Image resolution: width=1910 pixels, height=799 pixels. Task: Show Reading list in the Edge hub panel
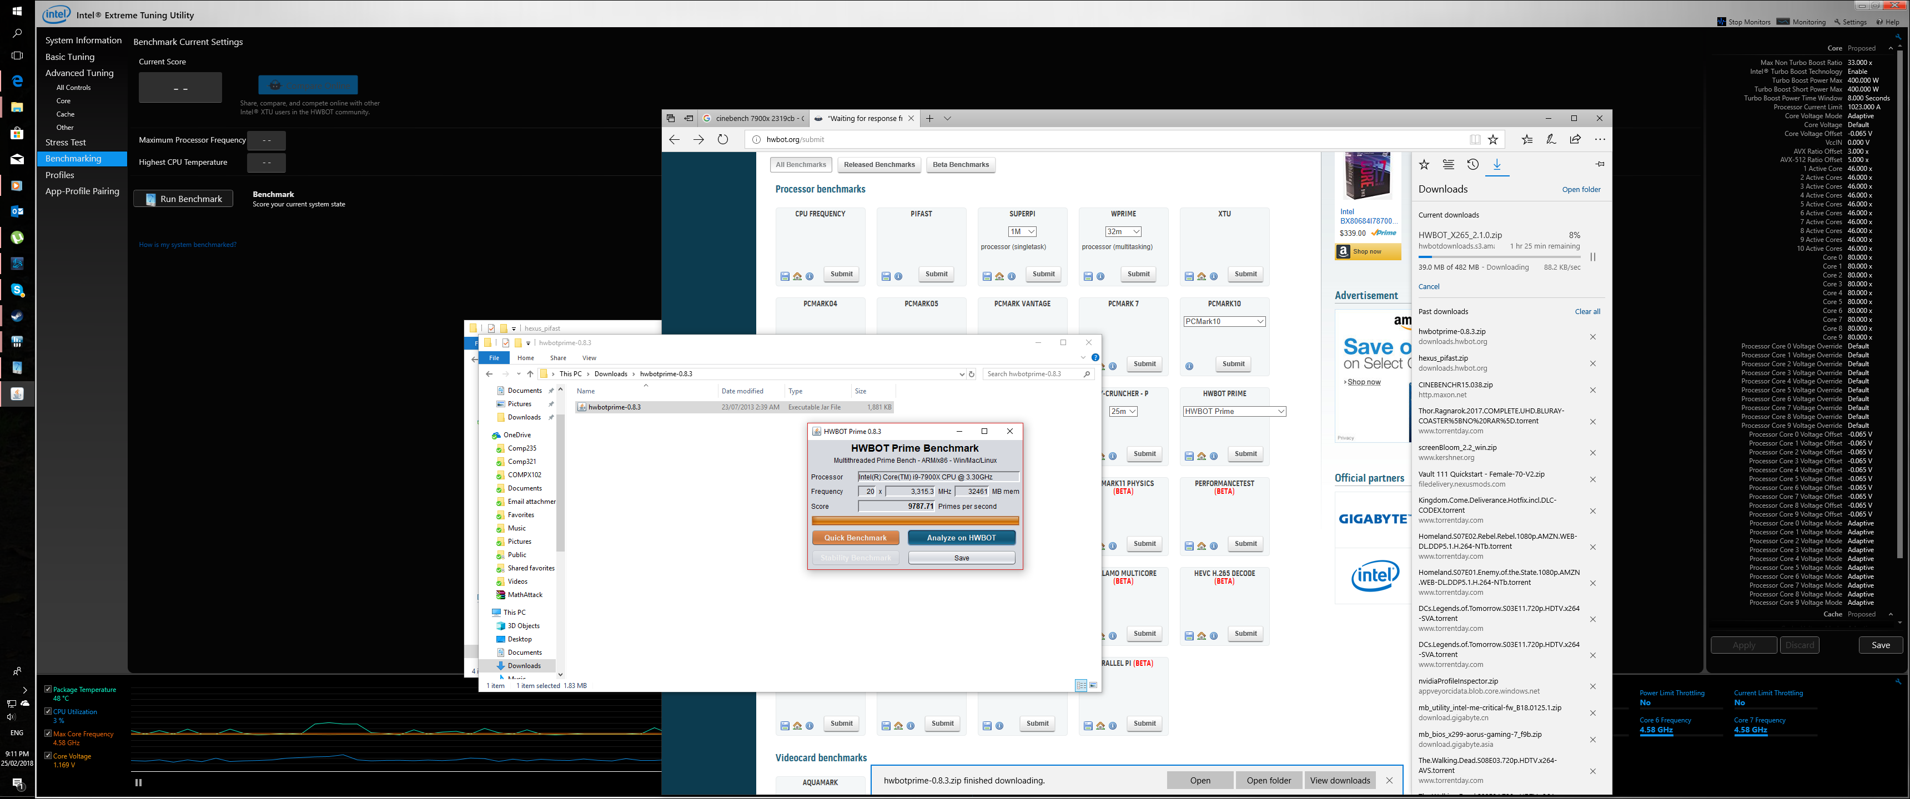click(x=1448, y=165)
